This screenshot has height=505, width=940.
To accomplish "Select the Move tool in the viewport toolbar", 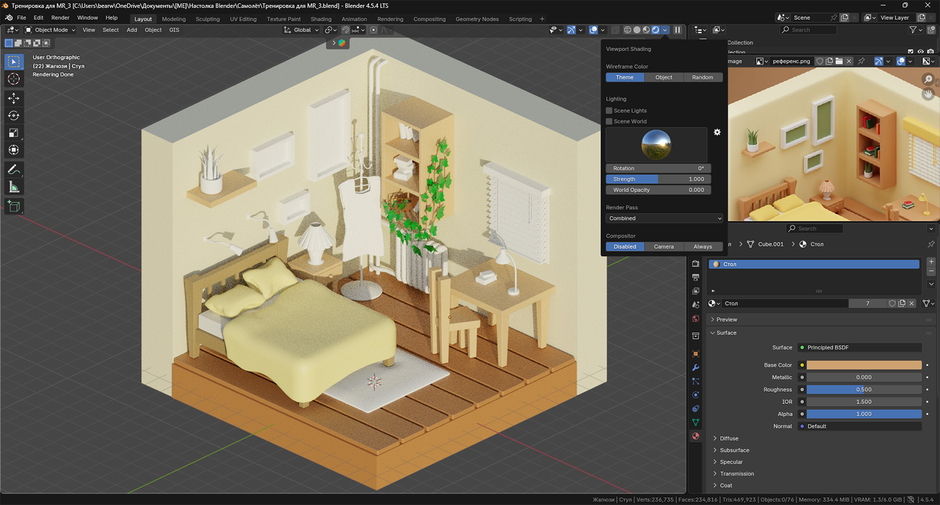I will click(14, 98).
